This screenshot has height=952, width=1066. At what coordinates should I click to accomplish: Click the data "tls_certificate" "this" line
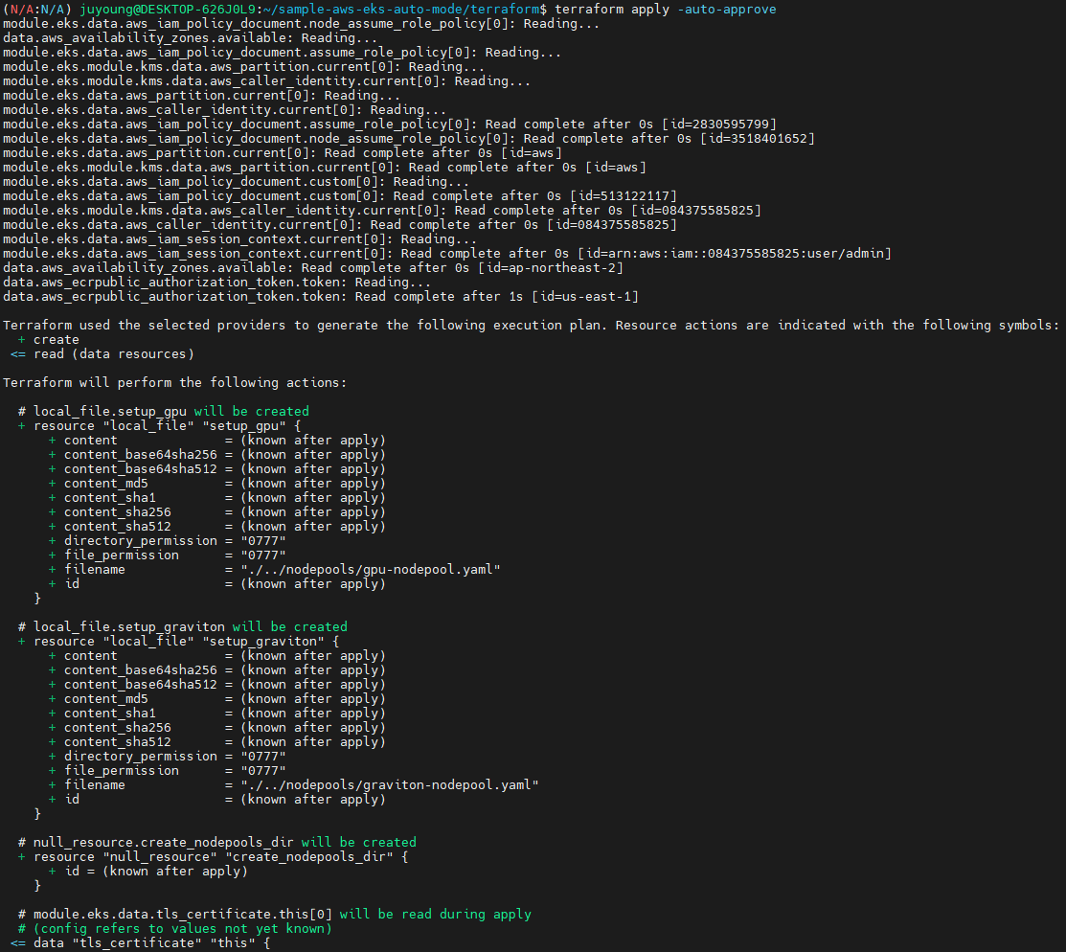(140, 943)
